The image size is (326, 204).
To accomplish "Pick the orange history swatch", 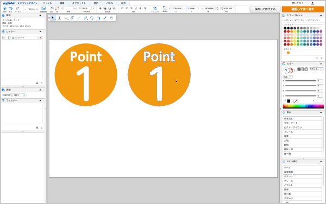I will click(x=288, y=53).
